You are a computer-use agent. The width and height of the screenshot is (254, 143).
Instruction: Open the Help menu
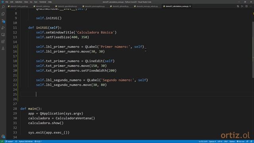pos(50,2)
